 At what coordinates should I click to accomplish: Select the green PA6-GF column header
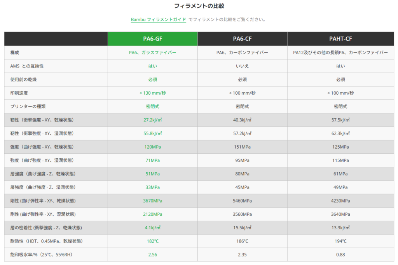coord(152,39)
